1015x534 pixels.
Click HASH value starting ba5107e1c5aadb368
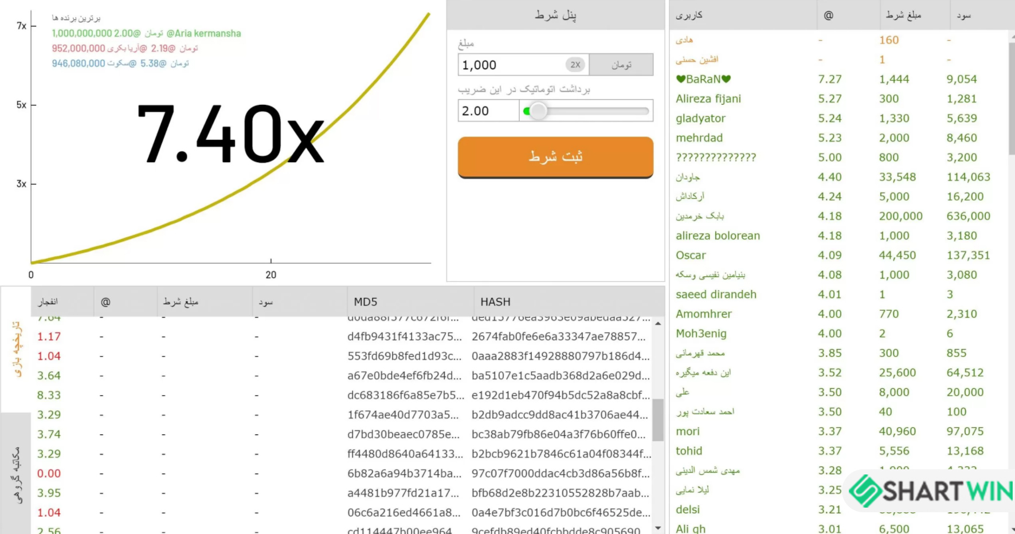click(x=561, y=375)
